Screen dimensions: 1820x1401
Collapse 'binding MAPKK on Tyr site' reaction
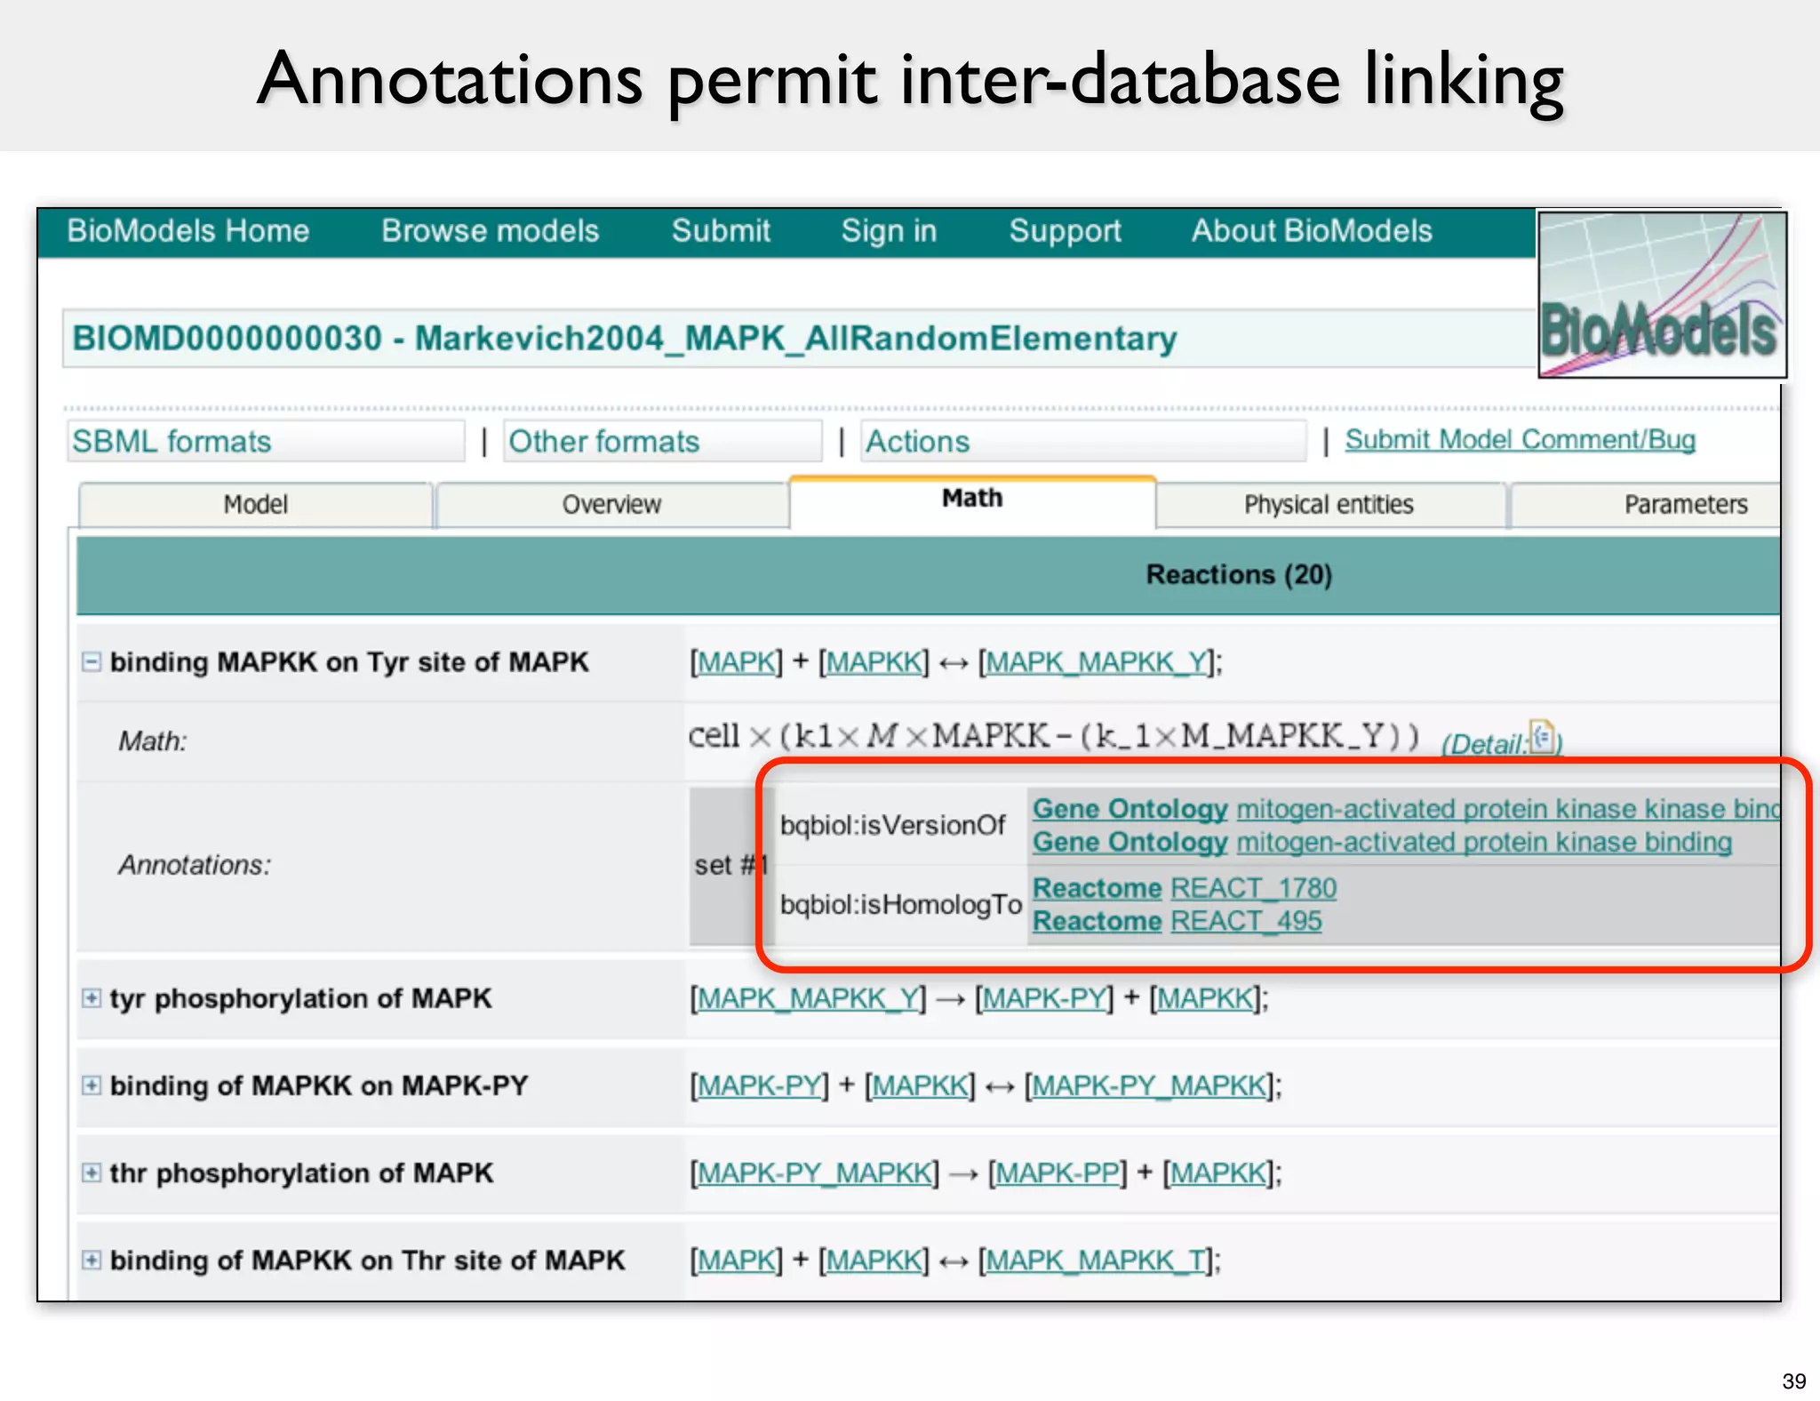click(x=91, y=662)
